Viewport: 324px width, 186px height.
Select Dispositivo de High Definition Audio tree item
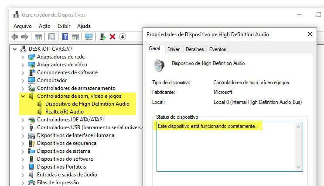tap(87, 104)
